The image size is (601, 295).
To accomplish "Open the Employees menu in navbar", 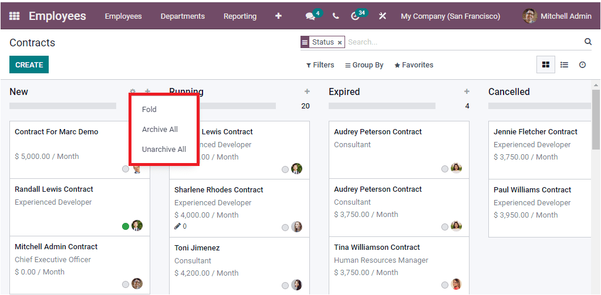I will click(x=123, y=16).
